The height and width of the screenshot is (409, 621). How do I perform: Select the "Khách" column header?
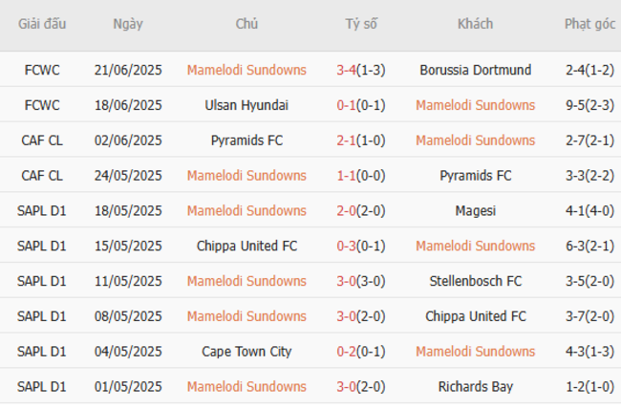475,24
